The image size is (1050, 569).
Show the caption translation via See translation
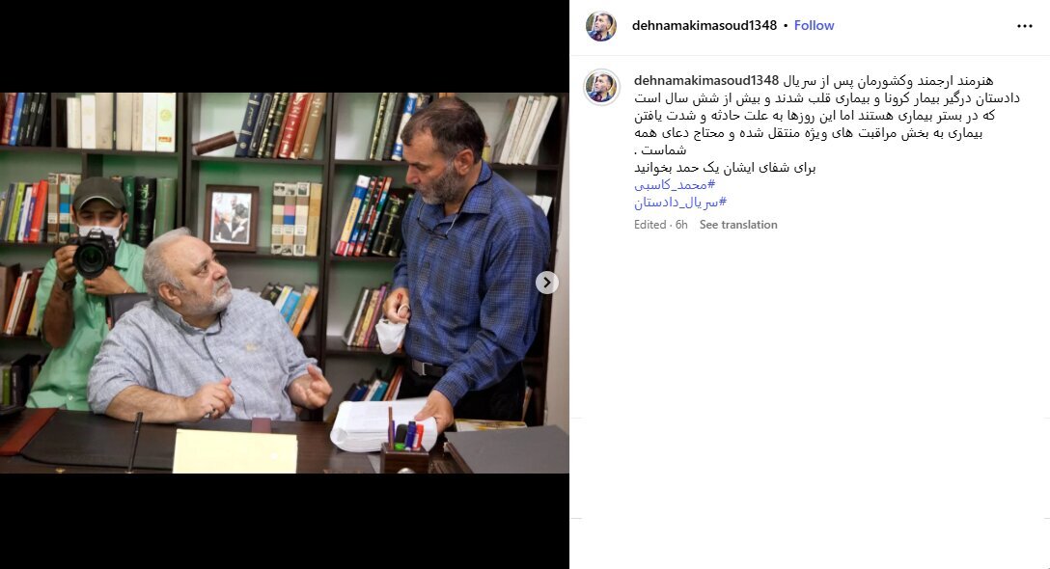738,225
